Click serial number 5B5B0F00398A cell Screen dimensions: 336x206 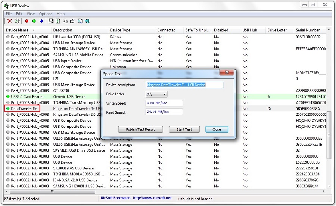pyautogui.click(x=308, y=108)
